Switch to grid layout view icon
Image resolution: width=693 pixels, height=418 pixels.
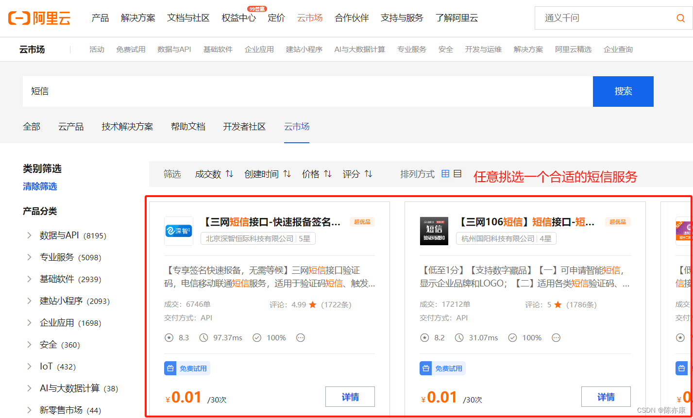point(445,173)
